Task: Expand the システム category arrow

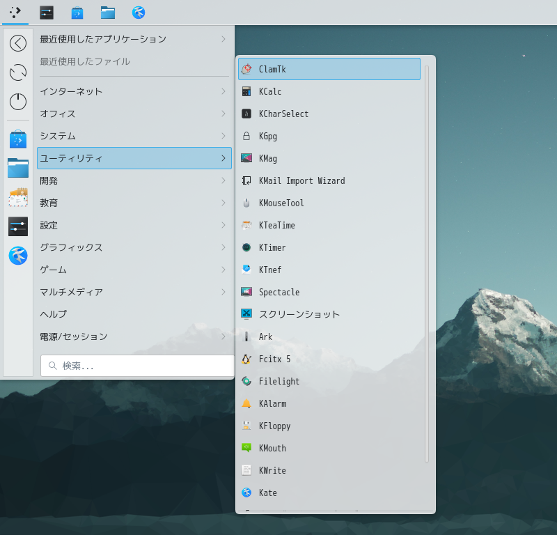Action: click(223, 136)
